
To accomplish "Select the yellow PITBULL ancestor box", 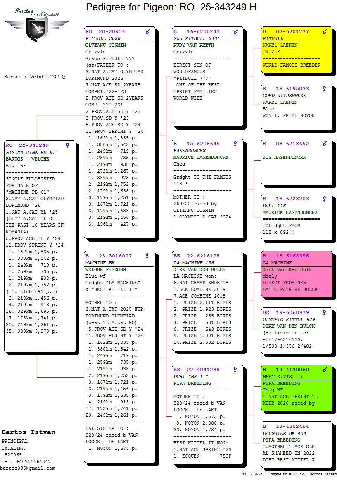I will 297,50.
